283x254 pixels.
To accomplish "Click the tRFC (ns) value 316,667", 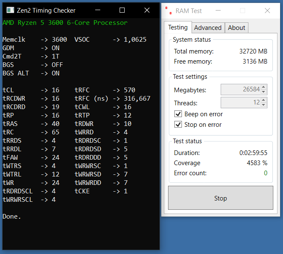I will (x=137, y=99).
